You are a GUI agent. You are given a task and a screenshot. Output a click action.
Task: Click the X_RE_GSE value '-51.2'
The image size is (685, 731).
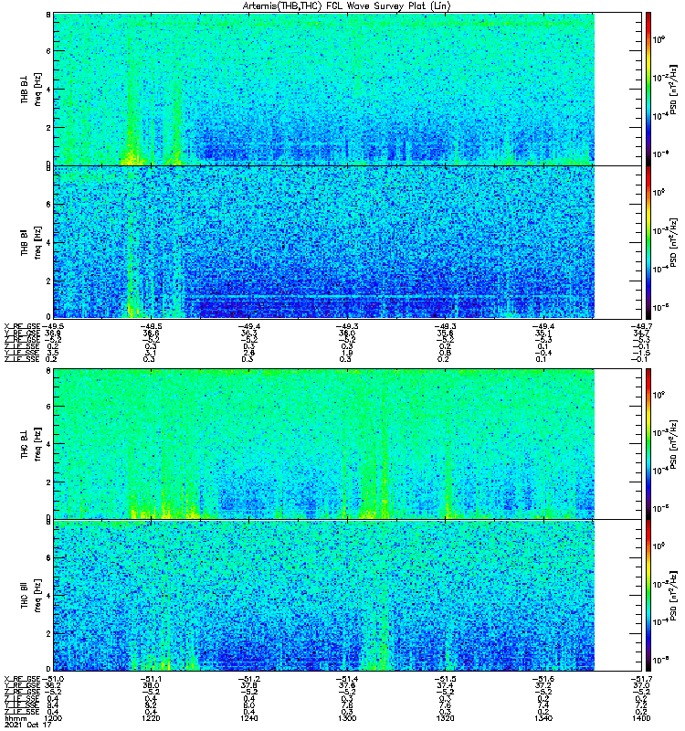click(248, 679)
